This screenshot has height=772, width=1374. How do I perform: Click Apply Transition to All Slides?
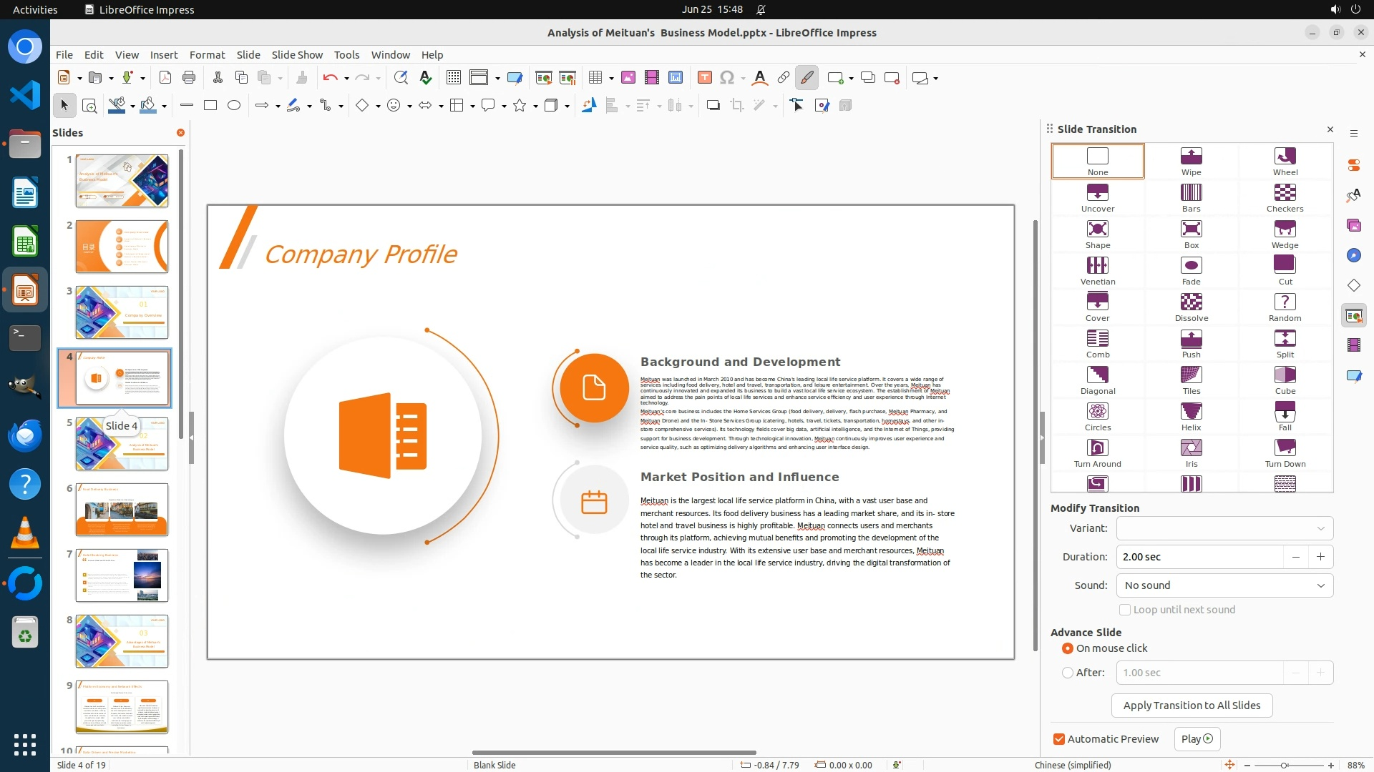1191,706
